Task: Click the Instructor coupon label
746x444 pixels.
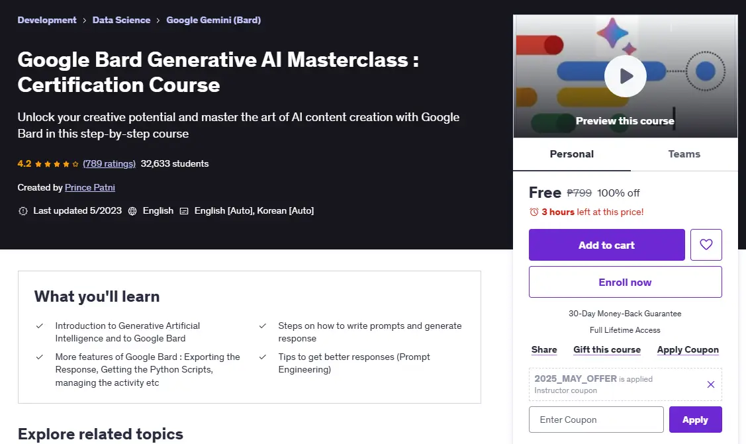Action: pos(566,390)
